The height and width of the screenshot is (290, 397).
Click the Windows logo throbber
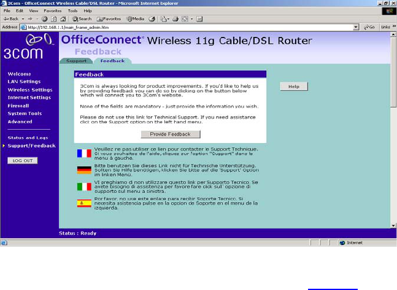tap(389, 11)
